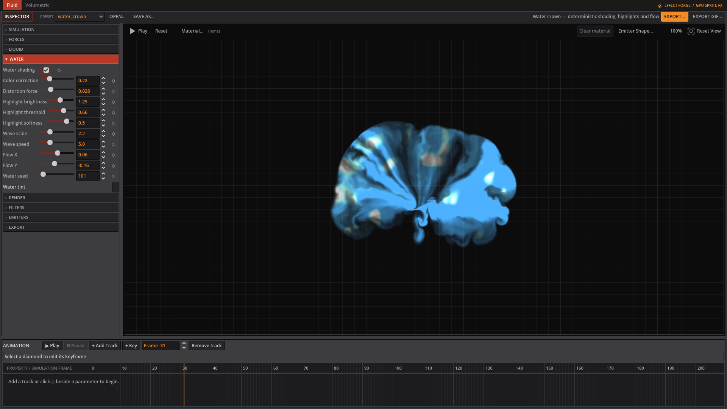This screenshot has width=727, height=409.
Task: Click the animation Play button
Action: click(52, 346)
